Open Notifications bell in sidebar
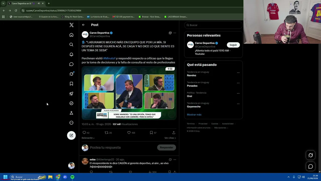 [x=71, y=54]
